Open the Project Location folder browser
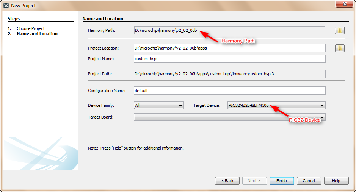 click(339, 48)
